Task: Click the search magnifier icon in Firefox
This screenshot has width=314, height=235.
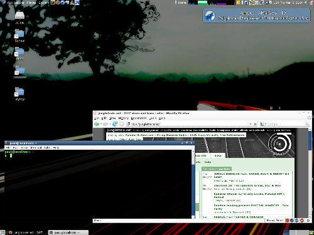Action: pyautogui.click(x=307, y=124)
